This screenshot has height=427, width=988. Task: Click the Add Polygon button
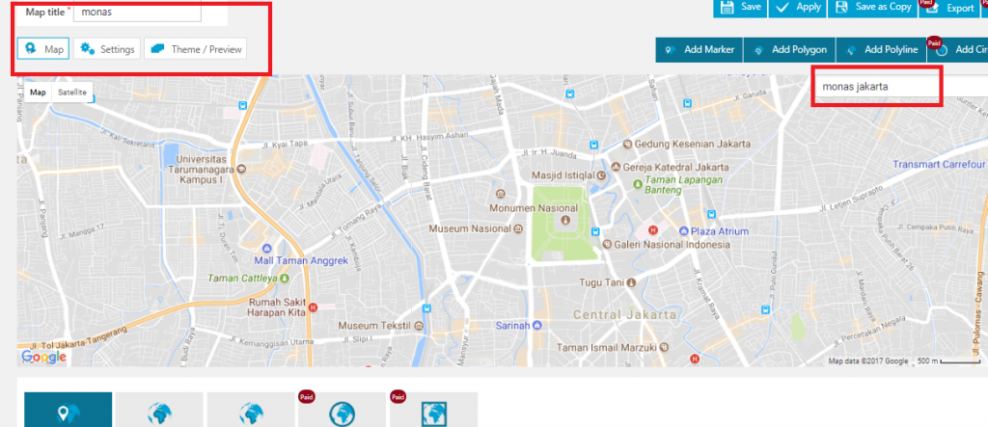(x=788, y=50)
